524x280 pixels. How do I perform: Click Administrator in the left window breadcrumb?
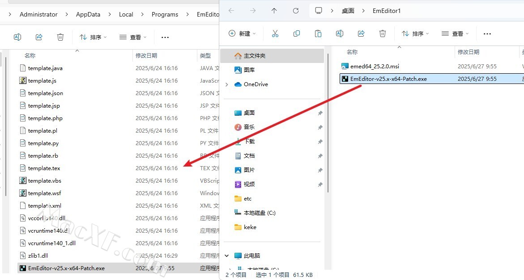[38, 14]
